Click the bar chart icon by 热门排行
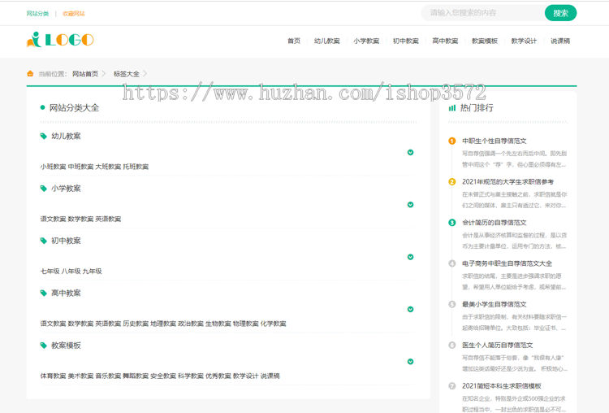The width and height of the screenshot is (609, 413). point(451,108)
